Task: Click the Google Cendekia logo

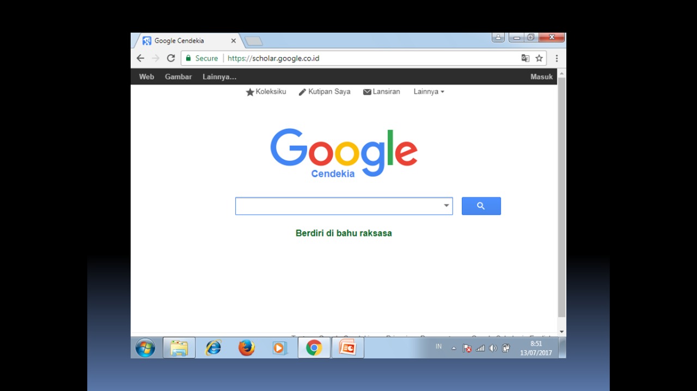Action: [344, 153]
